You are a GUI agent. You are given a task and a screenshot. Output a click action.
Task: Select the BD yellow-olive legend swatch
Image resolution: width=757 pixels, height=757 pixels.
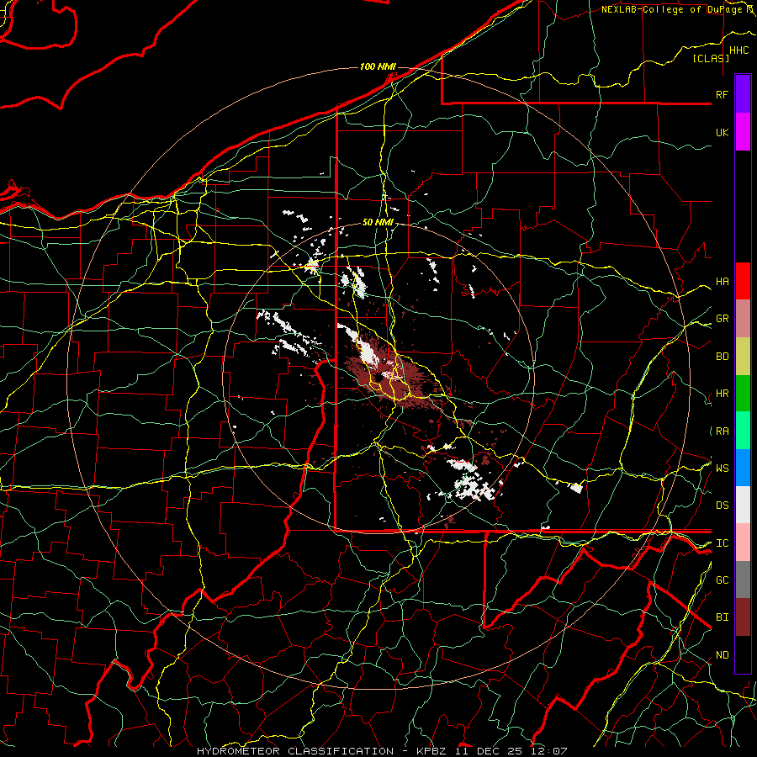click(x=743, y=356)
